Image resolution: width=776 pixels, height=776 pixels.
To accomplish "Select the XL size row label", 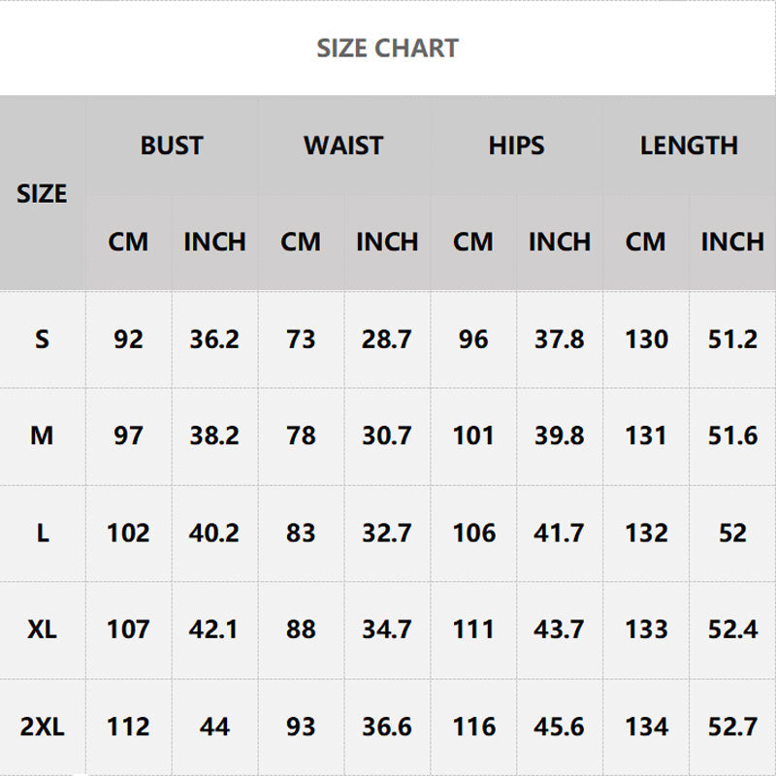I will pyautogui.click(x=42, y=630).
